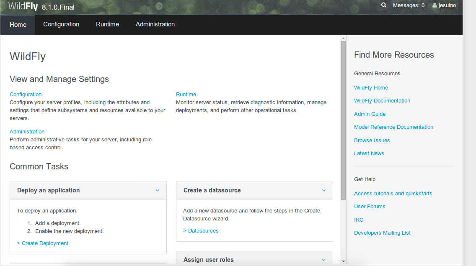This screenshot has height=266, width=476.
Task: Open Access tutorials and quickstarts link
Action: point(393,193)
